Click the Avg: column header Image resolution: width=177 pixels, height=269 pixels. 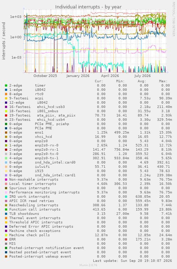(142, 81)
